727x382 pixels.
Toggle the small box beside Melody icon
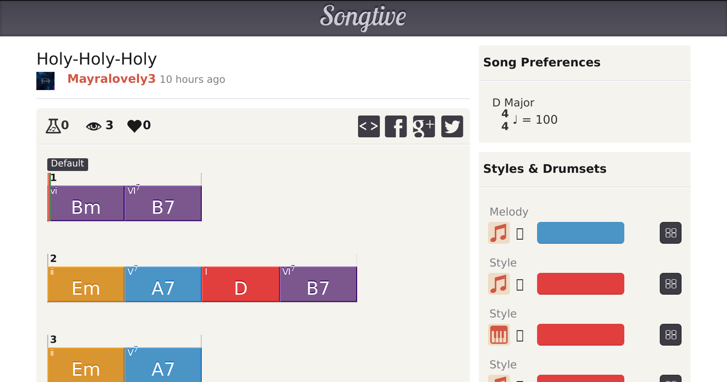pyautogui.click(x=520, y=234)
